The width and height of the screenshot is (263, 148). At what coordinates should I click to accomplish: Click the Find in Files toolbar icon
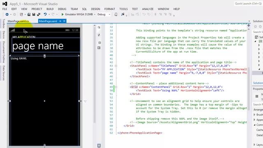[123, 14]
